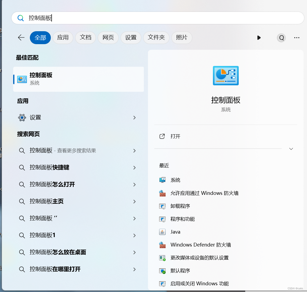Expand the 设置 app result chevron
Screen dimensions: 307x292
134,118
